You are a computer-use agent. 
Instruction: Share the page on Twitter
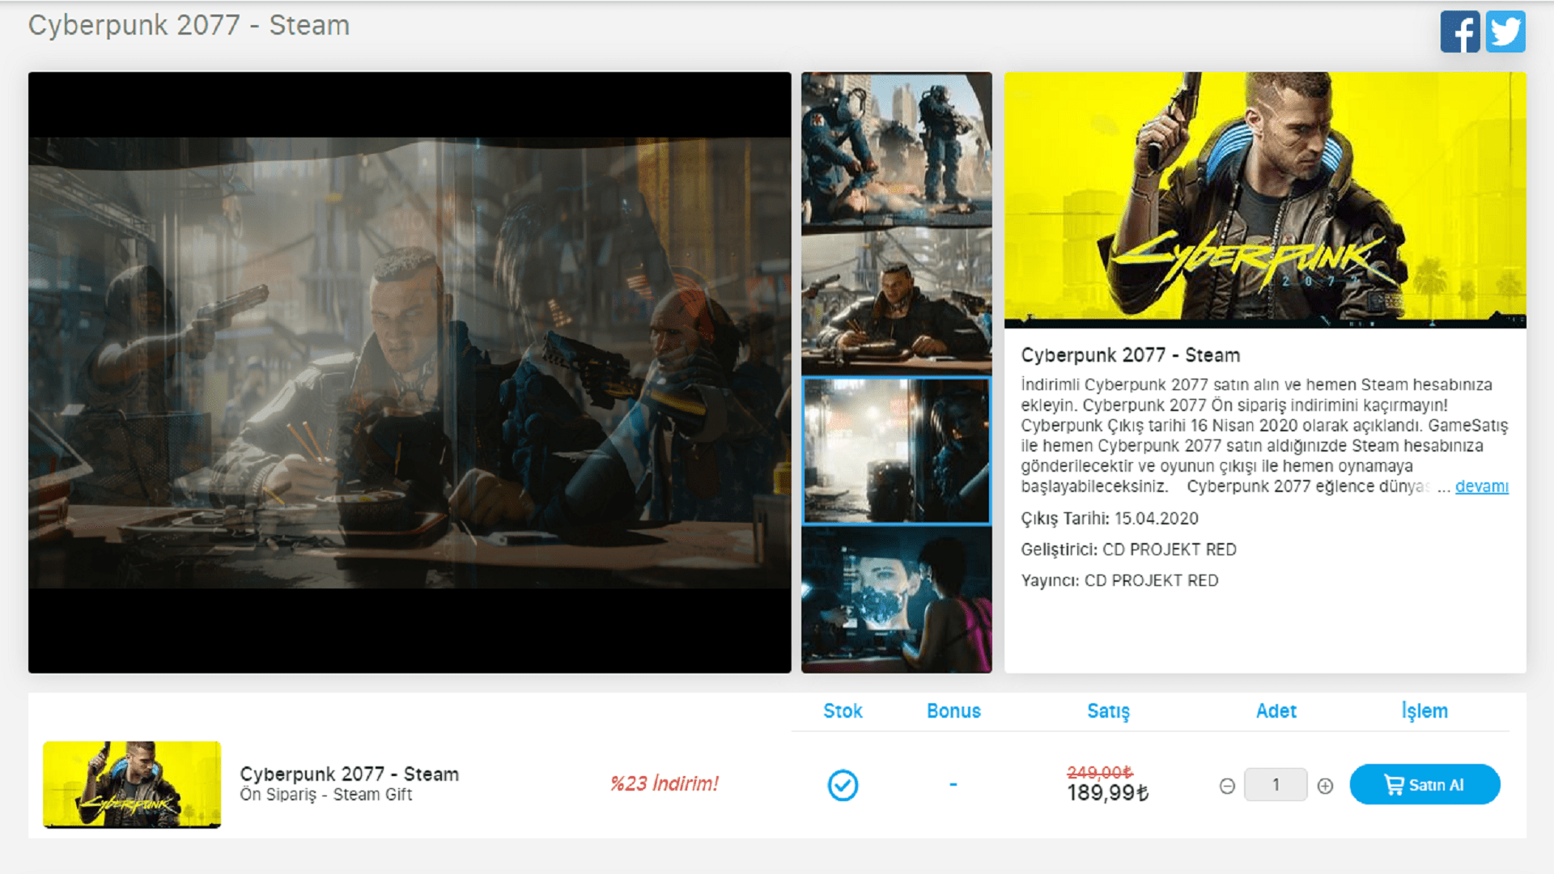coord(1506,32)
